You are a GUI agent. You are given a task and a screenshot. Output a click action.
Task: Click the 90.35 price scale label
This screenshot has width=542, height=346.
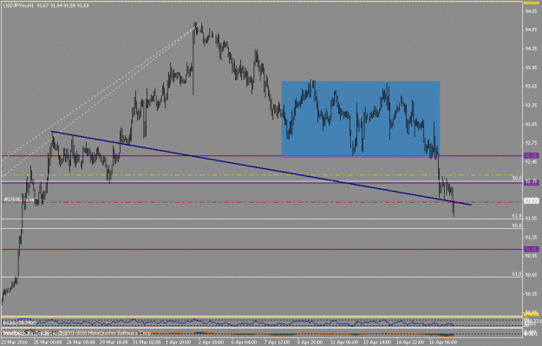click(531, 294)
